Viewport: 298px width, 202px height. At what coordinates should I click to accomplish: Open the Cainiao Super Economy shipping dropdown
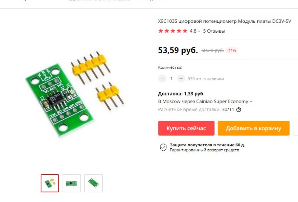pos(205,101)
